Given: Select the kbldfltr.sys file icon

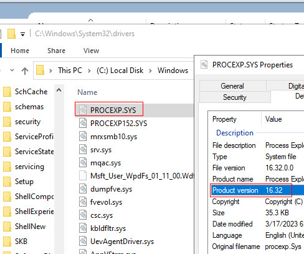Looking at the screenshot, I should pyautogui.click(x=83, y=228).
